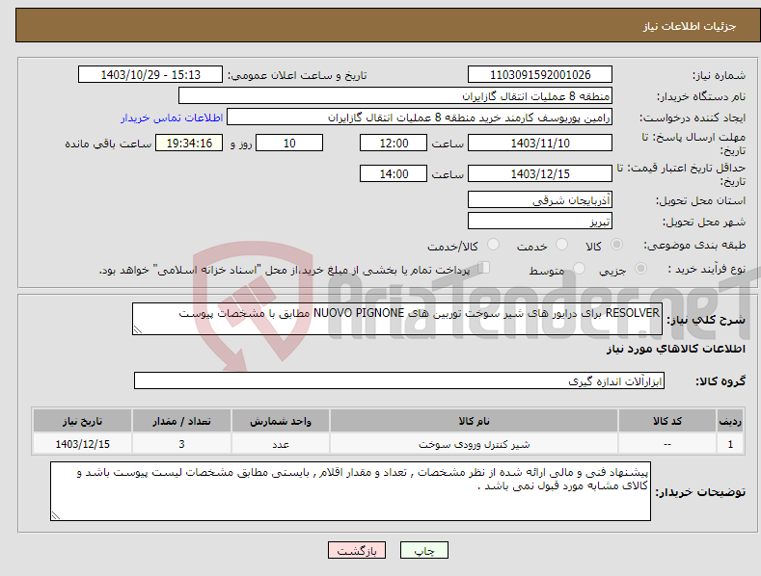Select the خدمت radio button
Image resolution: width=761 pixels, height=576 pixels.
pos(561,245)
